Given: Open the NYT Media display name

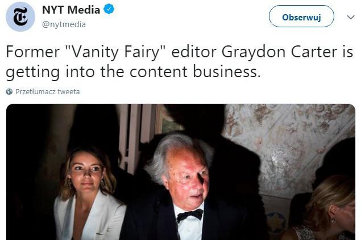Looking at the screenshot, I should point(71,10).
